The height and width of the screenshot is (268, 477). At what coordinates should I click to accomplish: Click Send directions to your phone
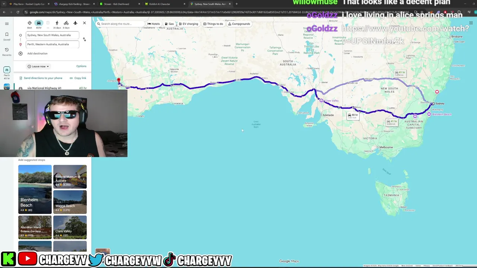(x=41, y=78)
